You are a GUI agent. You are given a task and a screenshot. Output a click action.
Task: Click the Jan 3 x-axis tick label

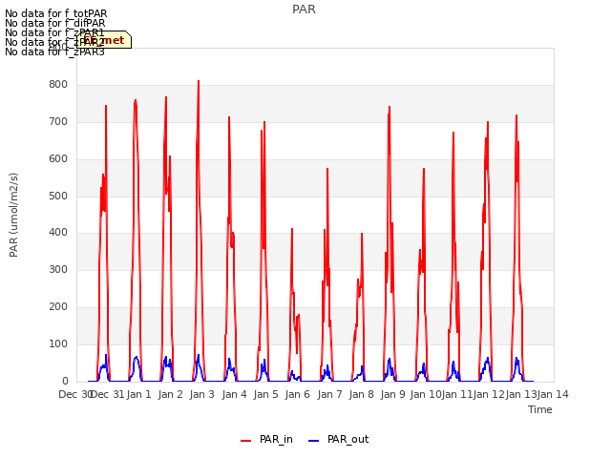pyautogui.click(x=202, y=394)
